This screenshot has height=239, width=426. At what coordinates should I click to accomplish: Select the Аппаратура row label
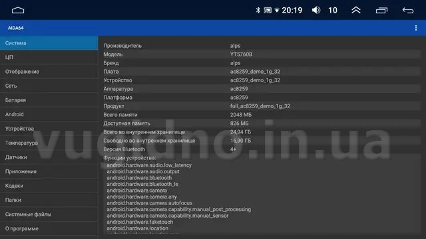pyautogui.click(x=118, y=89)
